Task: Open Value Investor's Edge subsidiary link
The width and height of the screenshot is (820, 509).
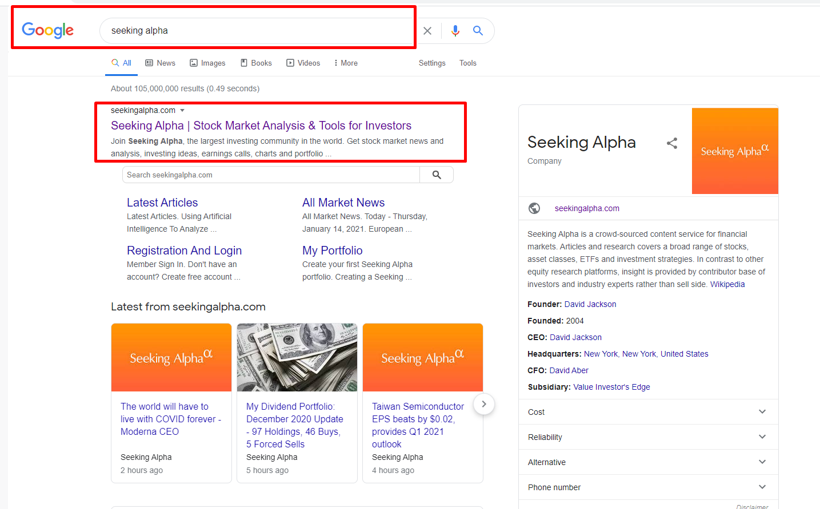Action: 611,387
